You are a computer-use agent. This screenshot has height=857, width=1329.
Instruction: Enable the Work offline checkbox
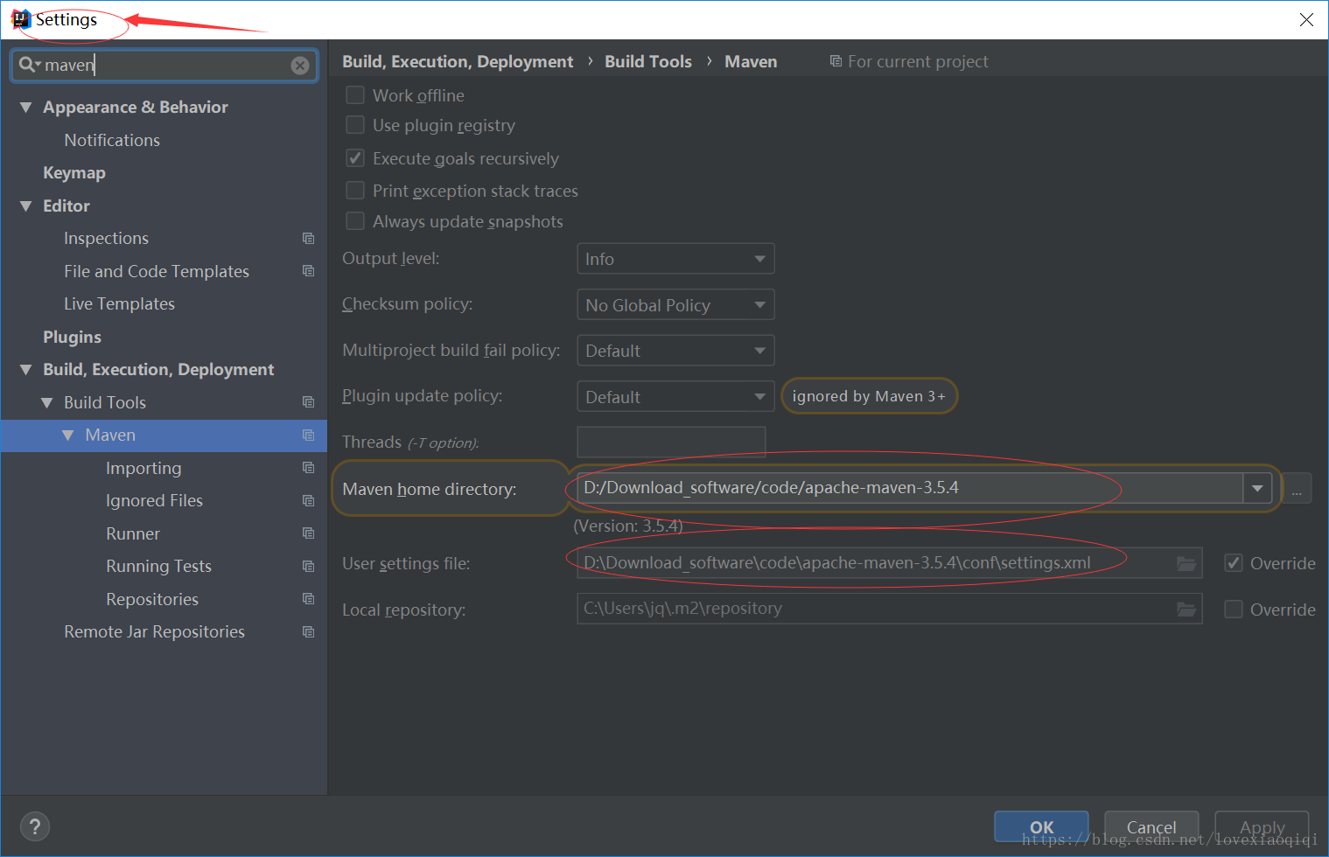[355, 95]
